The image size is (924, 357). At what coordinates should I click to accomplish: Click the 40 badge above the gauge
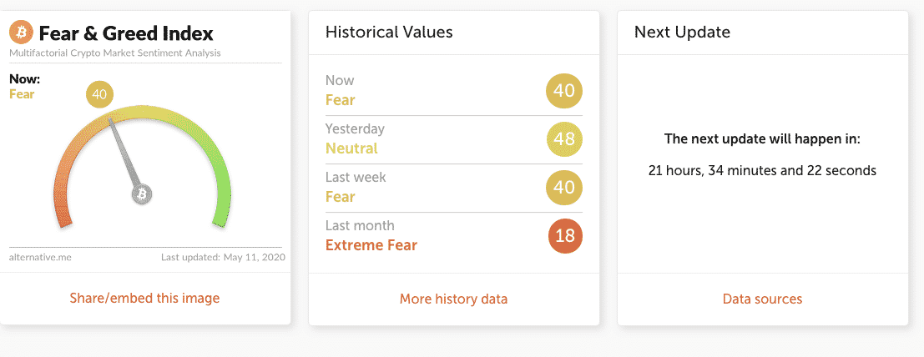click(x=99, y=95)
